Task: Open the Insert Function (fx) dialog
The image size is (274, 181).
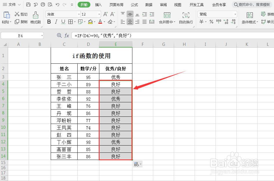Action: (67, 35)
